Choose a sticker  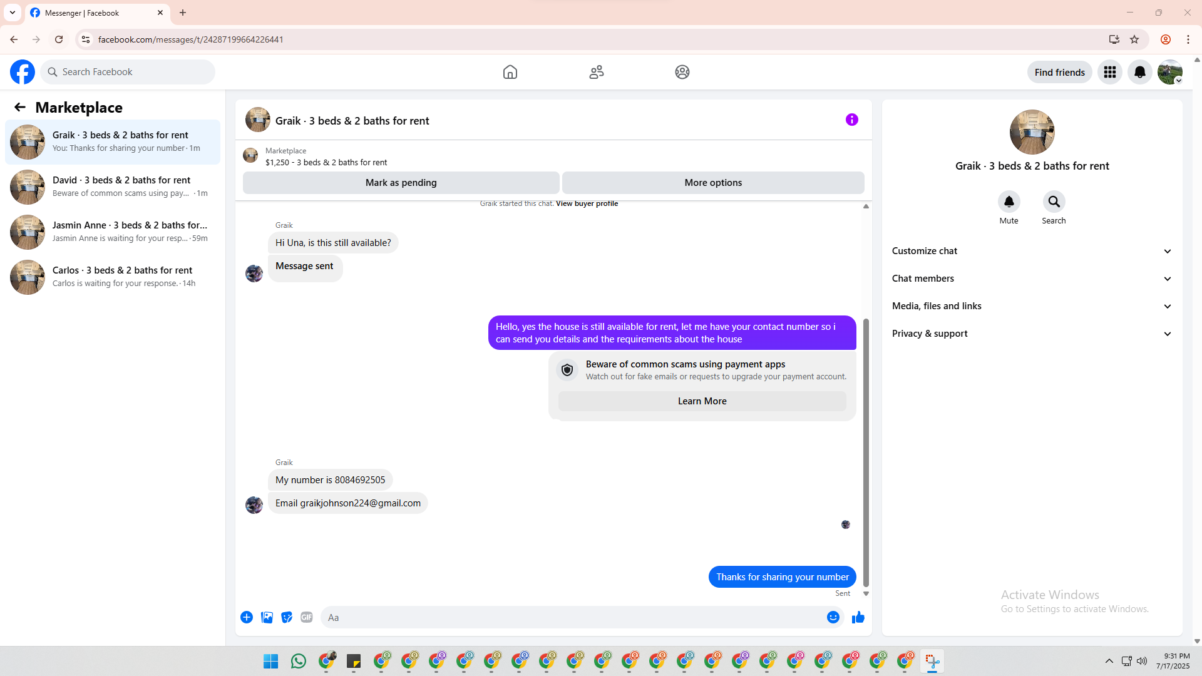(x=287, y=617)
